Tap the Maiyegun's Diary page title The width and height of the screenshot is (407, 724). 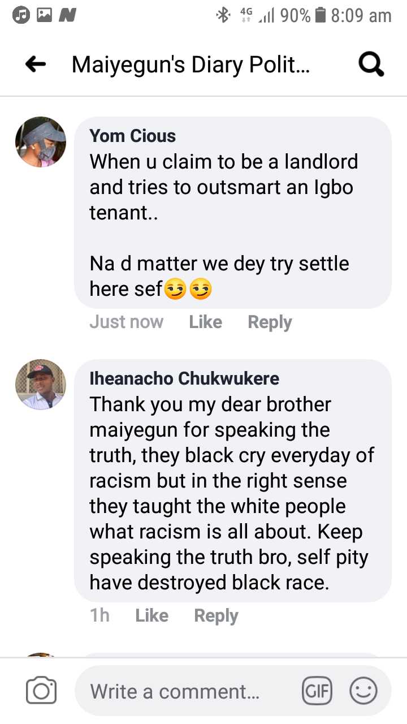click(x=190, y=65)
